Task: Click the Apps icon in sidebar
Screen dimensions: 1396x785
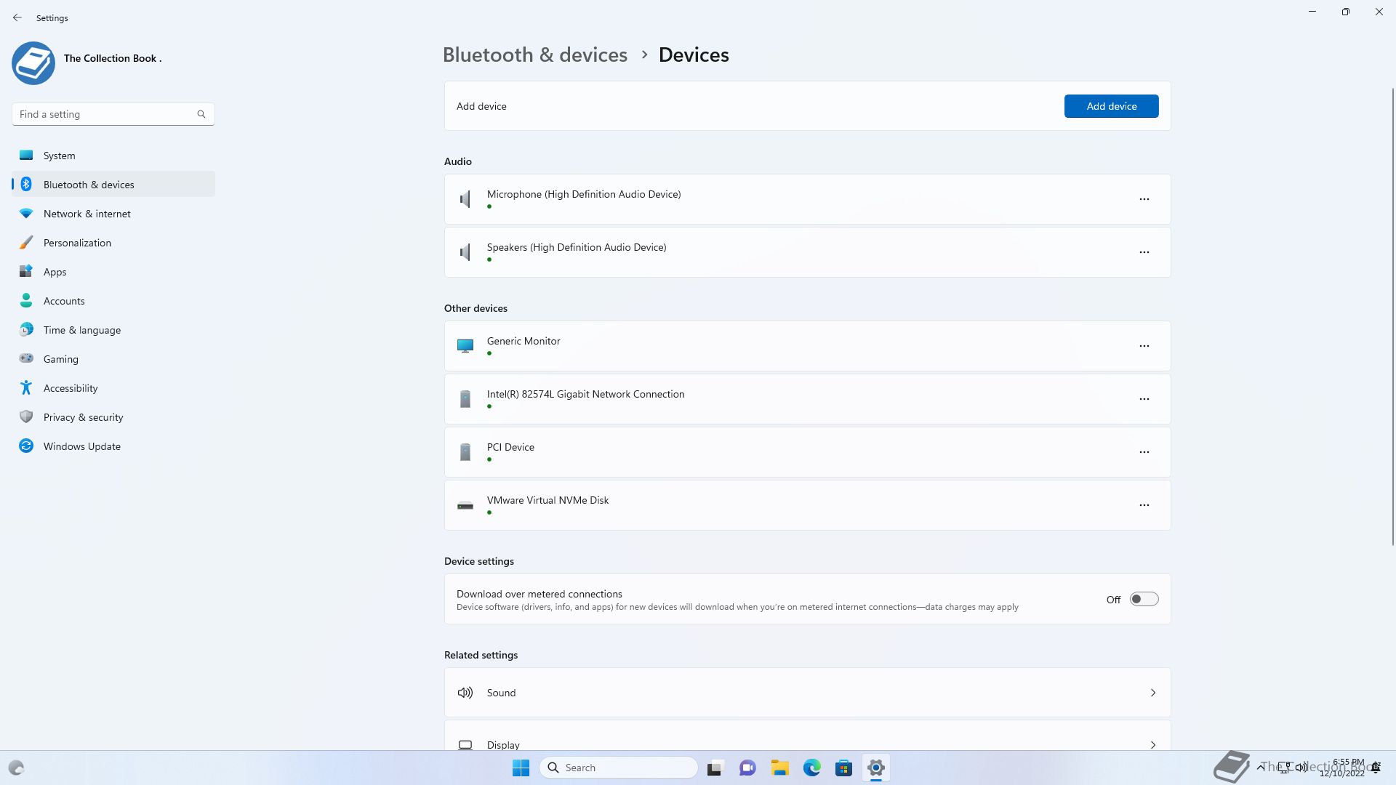Action: pyautogui.click(x=26, y=271)
